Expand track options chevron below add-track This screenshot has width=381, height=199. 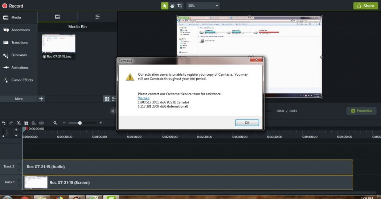16,135
